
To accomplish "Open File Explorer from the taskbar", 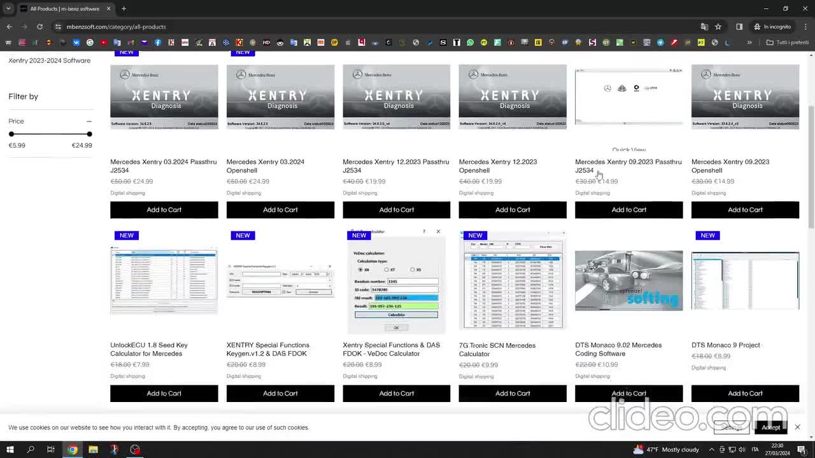I will coord(93,450).
